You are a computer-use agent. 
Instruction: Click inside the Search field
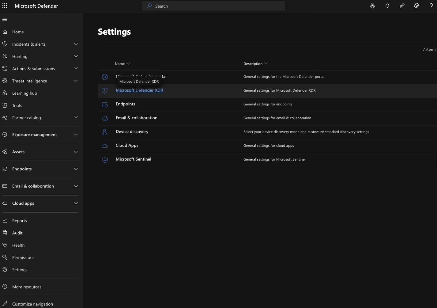tap(213, 6)
